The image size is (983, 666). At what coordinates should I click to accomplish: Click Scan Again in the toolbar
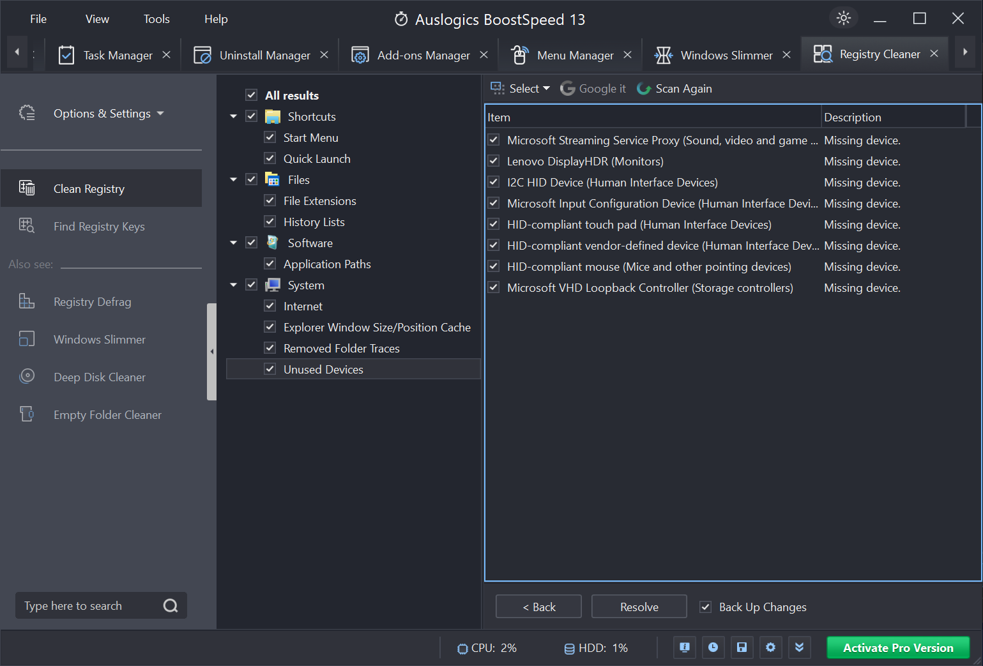[x=674, y=88]
